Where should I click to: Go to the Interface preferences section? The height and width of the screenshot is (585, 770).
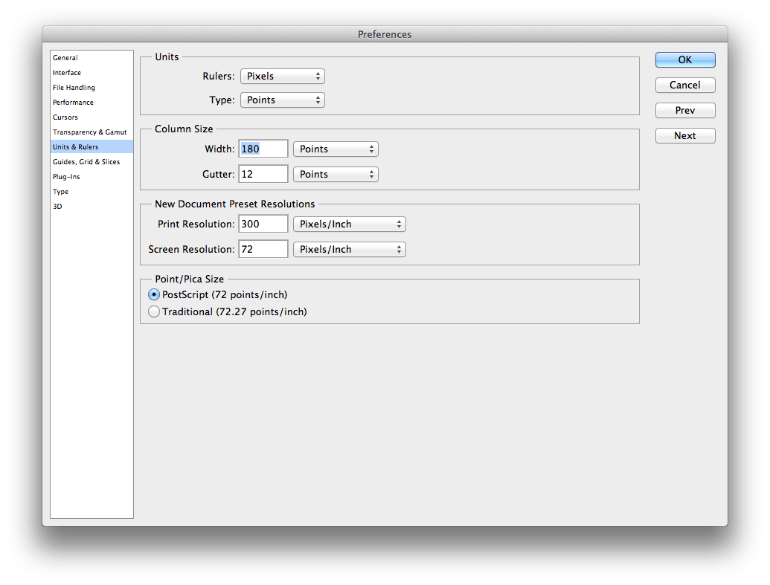pos(67,73)
